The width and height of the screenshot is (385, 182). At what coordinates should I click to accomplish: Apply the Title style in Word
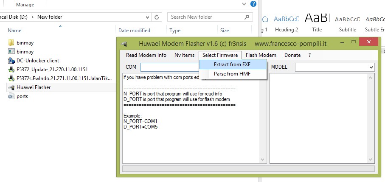pos(317,24)
